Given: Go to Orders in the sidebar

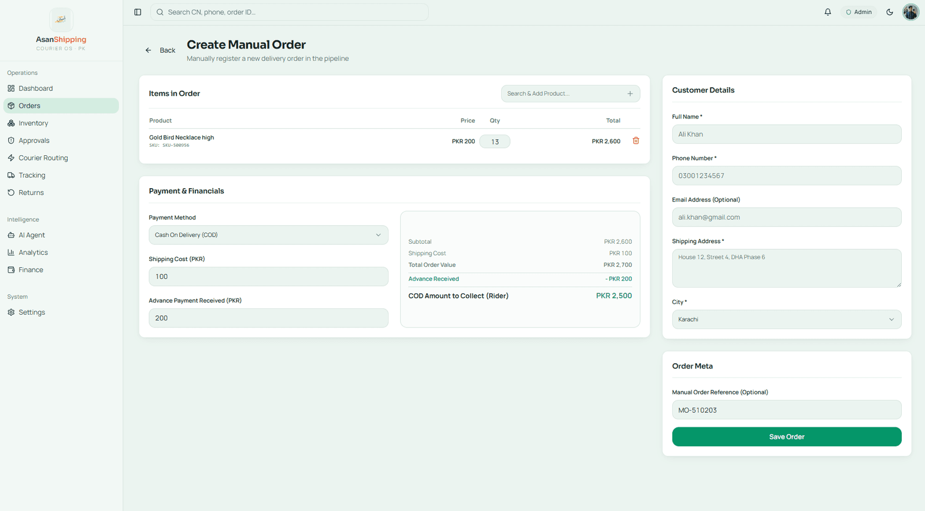Looking at the screenshot, I should click(61, 106).
